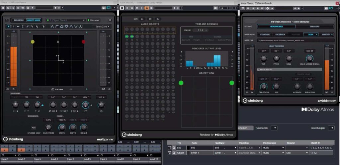340x165 pixels.
Task: Select Standard HRTF mode
Action: tap(265, 35)
